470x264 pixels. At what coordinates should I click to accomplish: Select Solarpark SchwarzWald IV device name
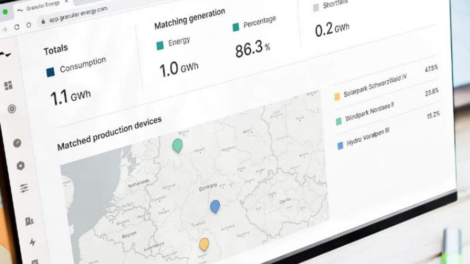coord(375,85)
